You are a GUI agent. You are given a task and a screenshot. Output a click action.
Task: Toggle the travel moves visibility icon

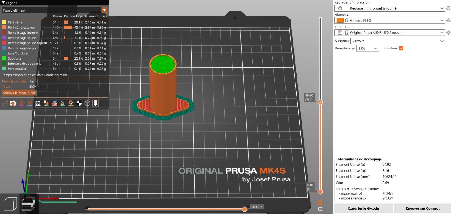(x=5, y=103)
